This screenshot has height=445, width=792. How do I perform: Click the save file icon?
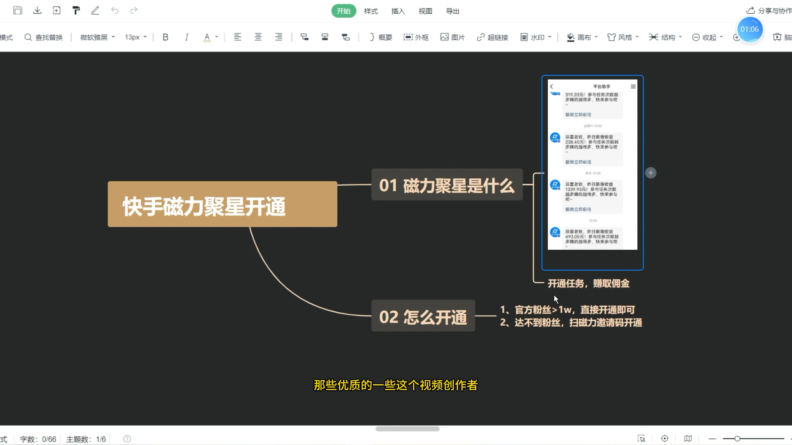coord(18,10)
